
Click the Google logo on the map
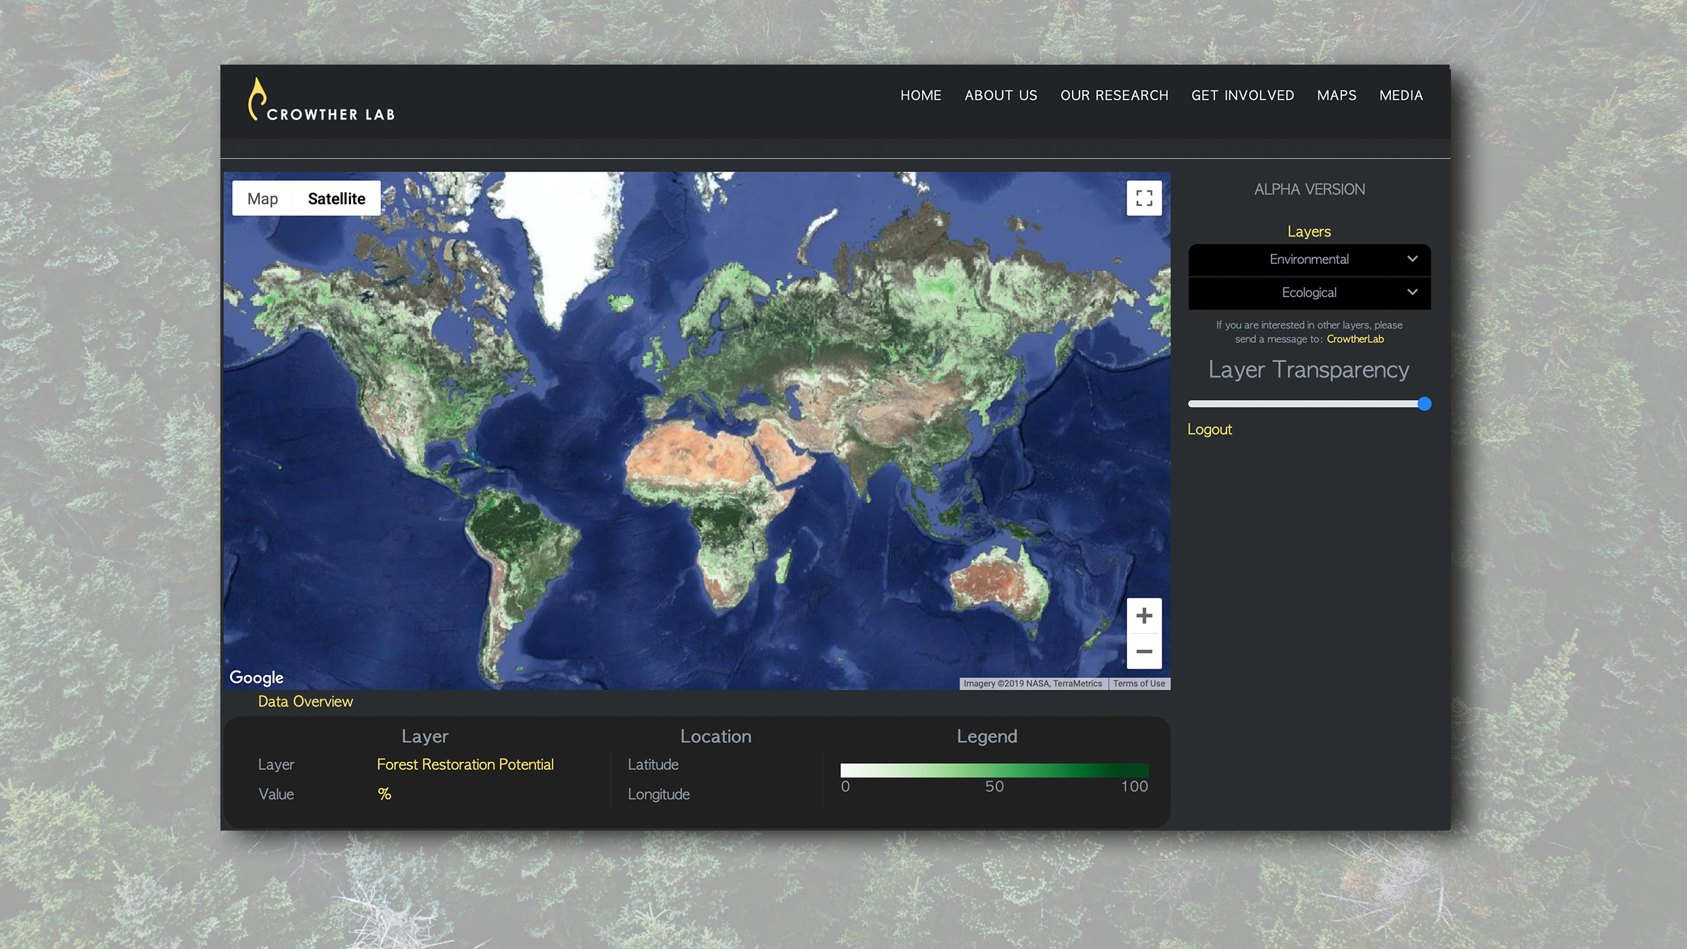pyautogui.click(x=256, y=678)
